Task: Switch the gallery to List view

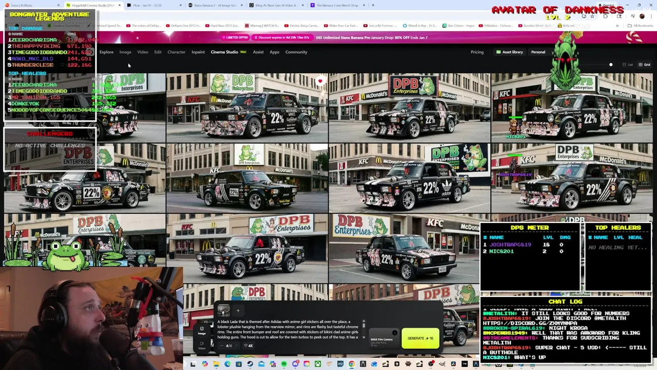Action: coord(627,65)
